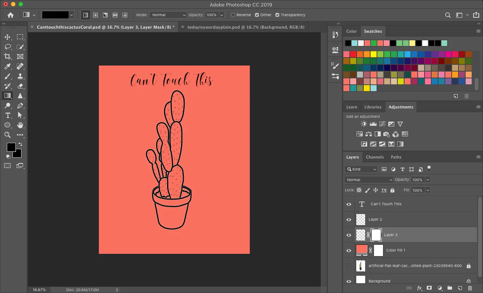Image resolution: width=483 pixels, height=293 pixels.
Task: Select the Clone Stamp tool
Action: 20,76
